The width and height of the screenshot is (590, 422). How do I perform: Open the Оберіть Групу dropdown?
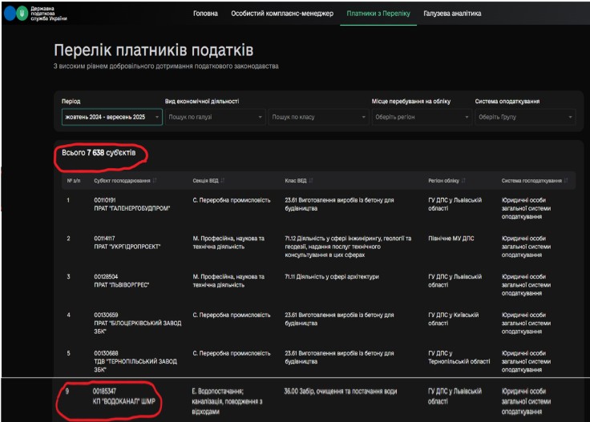pyautogui.click(x=524, y=117)
